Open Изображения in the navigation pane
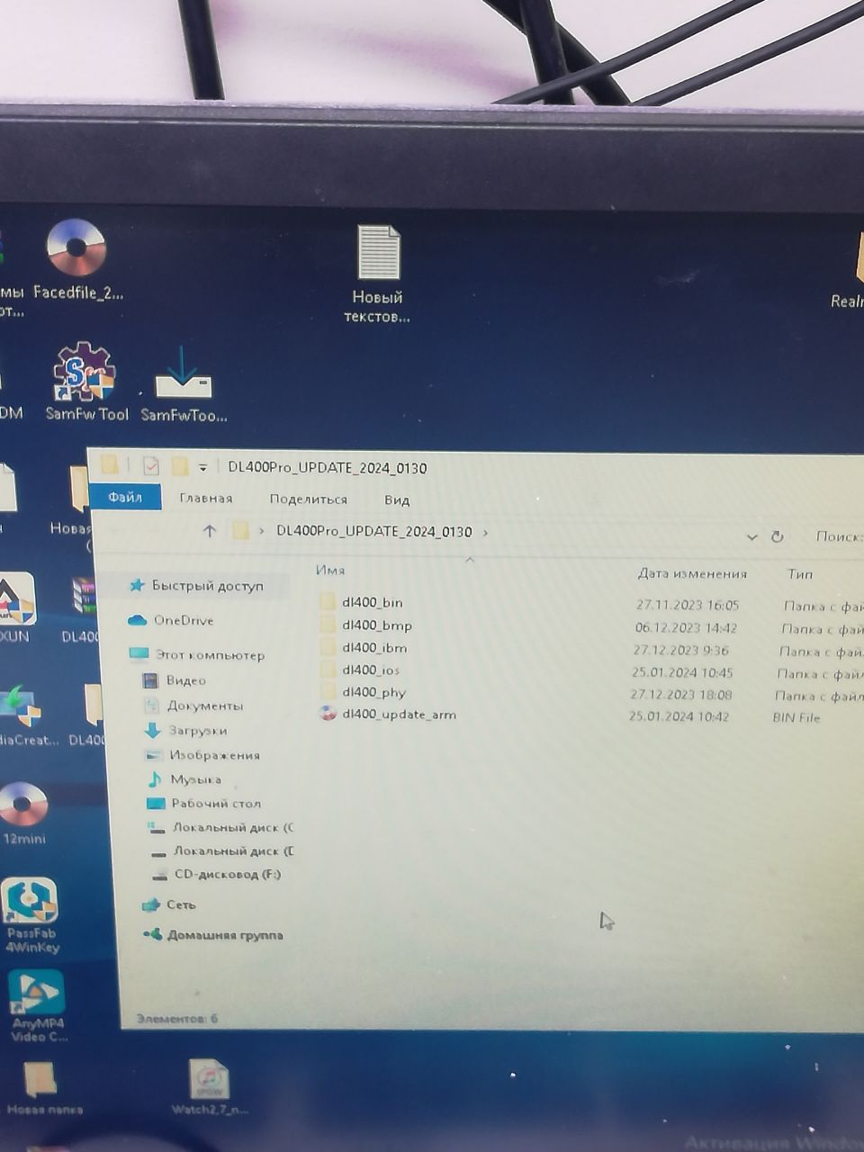864x1152 pixels. (203, 755)
